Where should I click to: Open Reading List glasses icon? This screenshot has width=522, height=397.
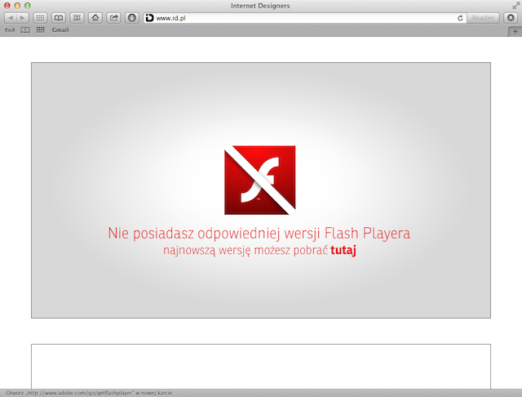pos(10,30)
